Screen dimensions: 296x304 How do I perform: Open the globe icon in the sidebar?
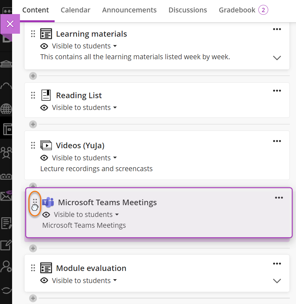point(6,109)
